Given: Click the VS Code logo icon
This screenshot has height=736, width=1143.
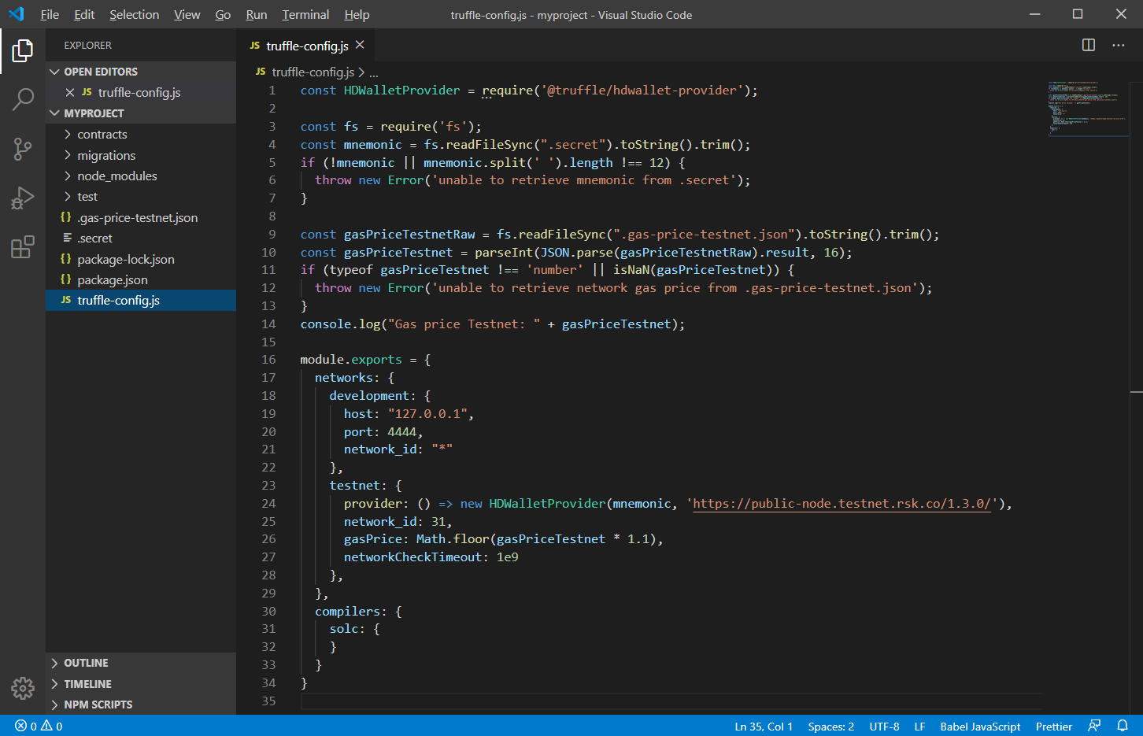Looking at the screenshot, I should (x=17, y=14).
